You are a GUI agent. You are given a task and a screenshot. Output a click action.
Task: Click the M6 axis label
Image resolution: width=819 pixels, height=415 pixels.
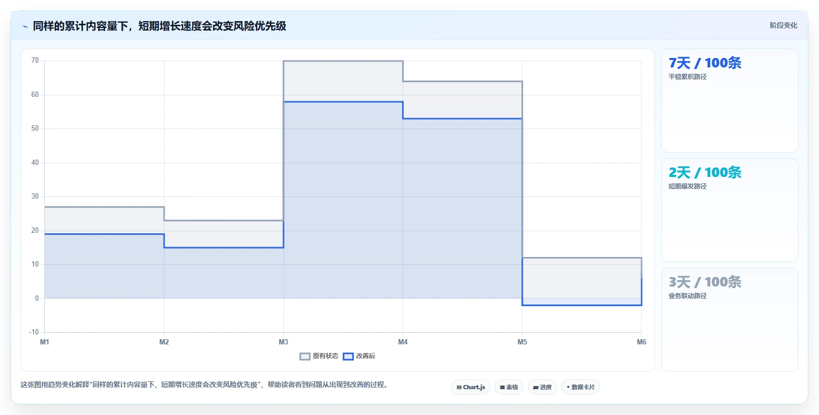[x=641, y=342]
